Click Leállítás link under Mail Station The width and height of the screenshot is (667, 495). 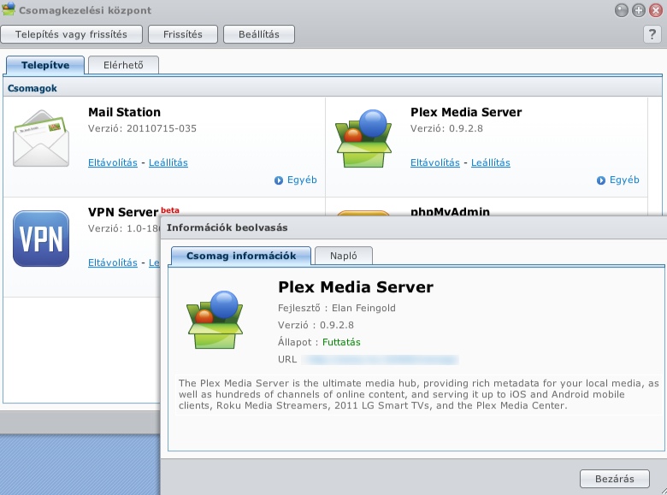168,162
